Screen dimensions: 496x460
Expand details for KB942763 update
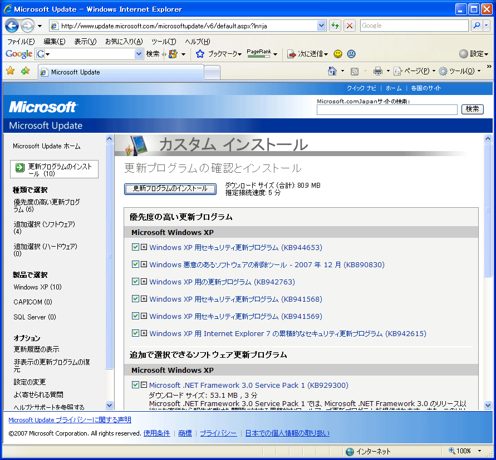pos(144,281)
